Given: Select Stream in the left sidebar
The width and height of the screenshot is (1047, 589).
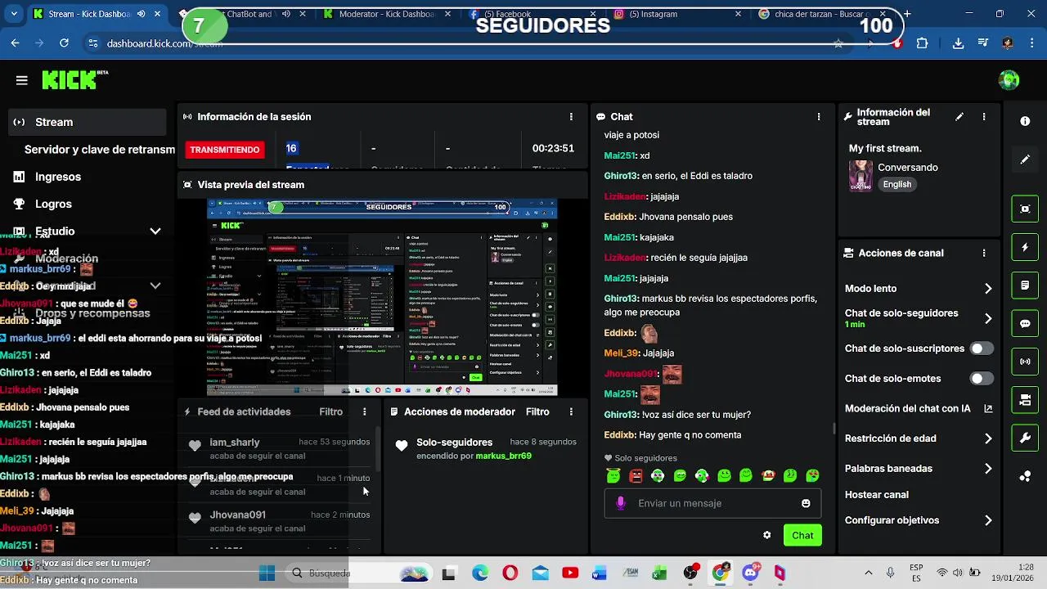Looking at the screenshot, I should pyautogui.click(x=88, y=122).
